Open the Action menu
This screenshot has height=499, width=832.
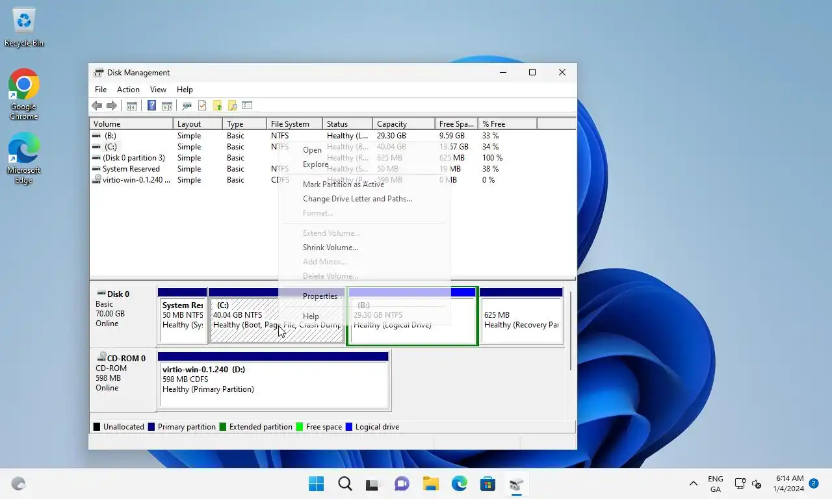coord(128,90)
